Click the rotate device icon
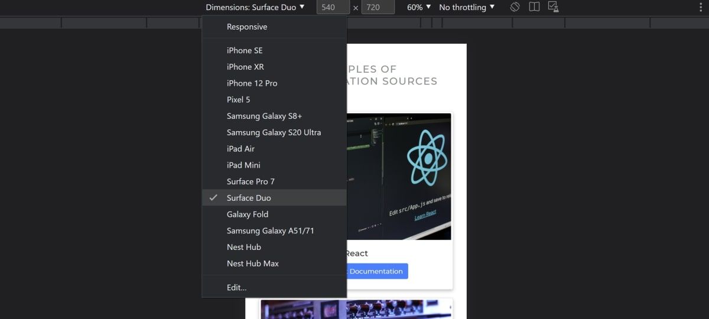Screen dimensions: 709x319 click(x=515, y=7)
